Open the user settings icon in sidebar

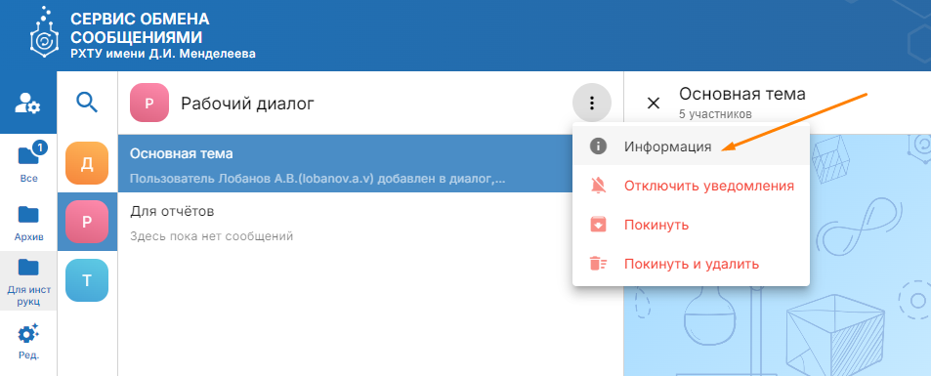(27, 103)
